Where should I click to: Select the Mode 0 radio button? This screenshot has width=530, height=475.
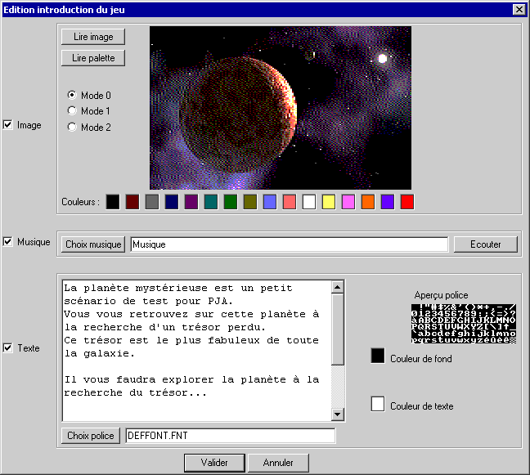tap(72, 96)
